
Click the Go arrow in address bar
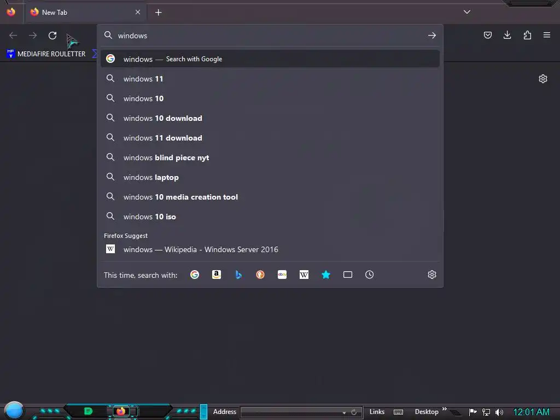432,36
